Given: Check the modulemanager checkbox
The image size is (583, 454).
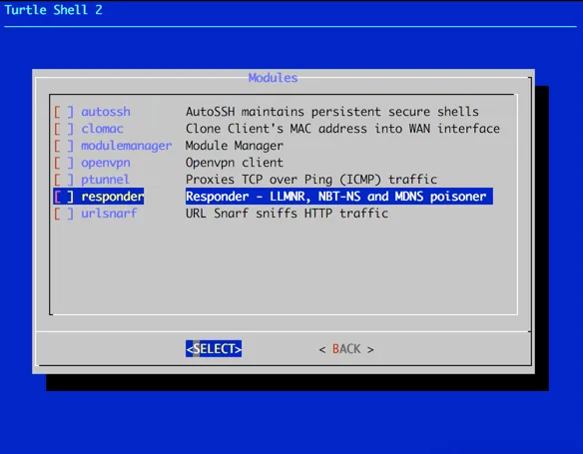Looking at the screenshot, I should click(64, 146).
